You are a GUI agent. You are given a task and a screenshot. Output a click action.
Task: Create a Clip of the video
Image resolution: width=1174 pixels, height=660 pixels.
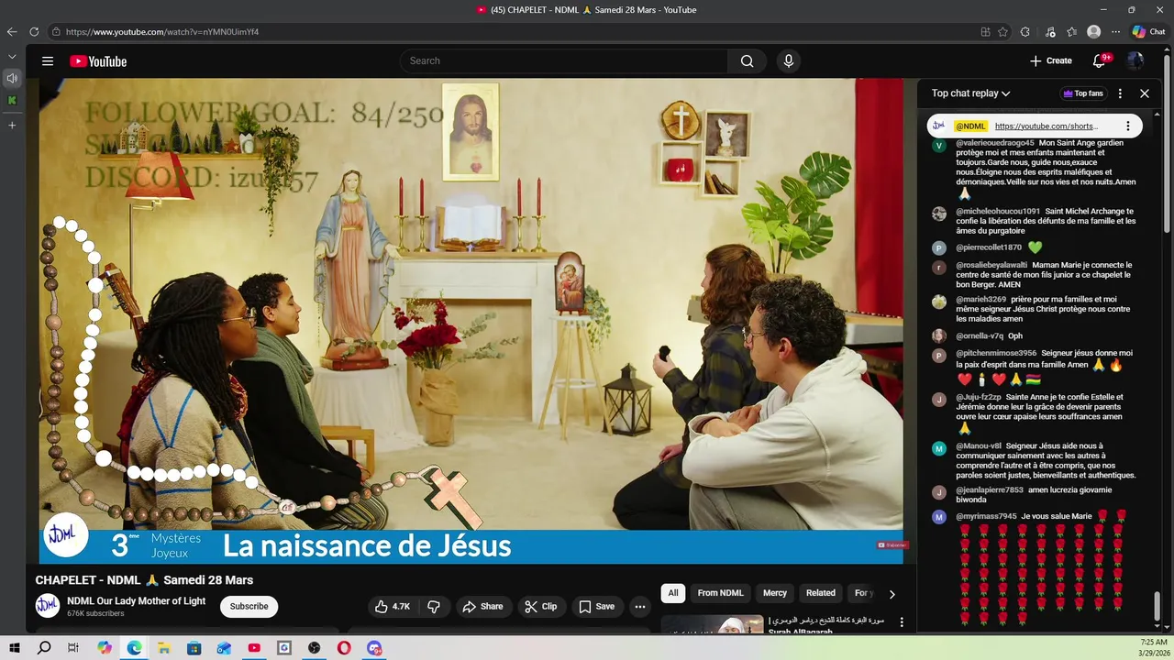point(541,606)
